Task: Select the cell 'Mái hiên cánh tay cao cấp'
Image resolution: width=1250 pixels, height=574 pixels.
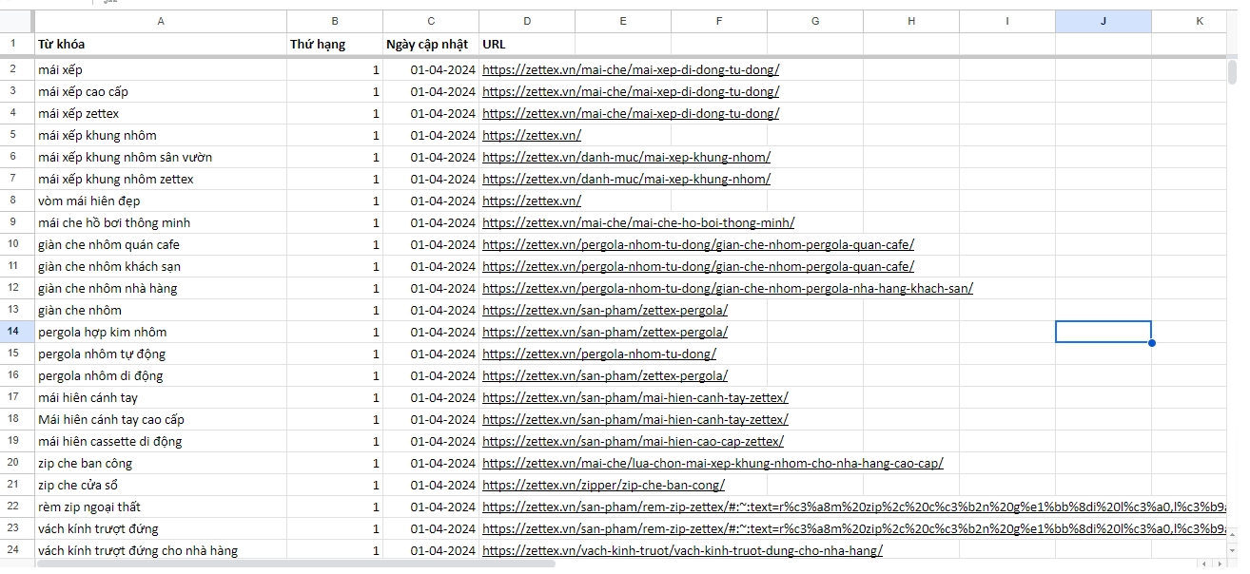Action: click(x=160, y=419)
